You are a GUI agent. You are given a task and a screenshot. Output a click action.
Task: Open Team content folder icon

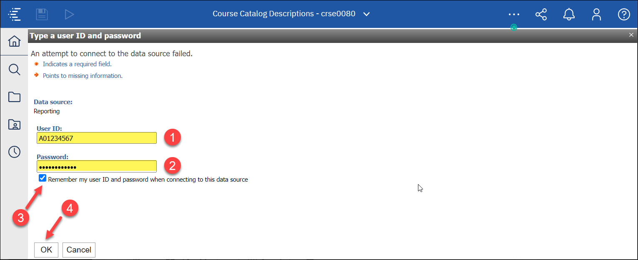[x=14, y=97]
